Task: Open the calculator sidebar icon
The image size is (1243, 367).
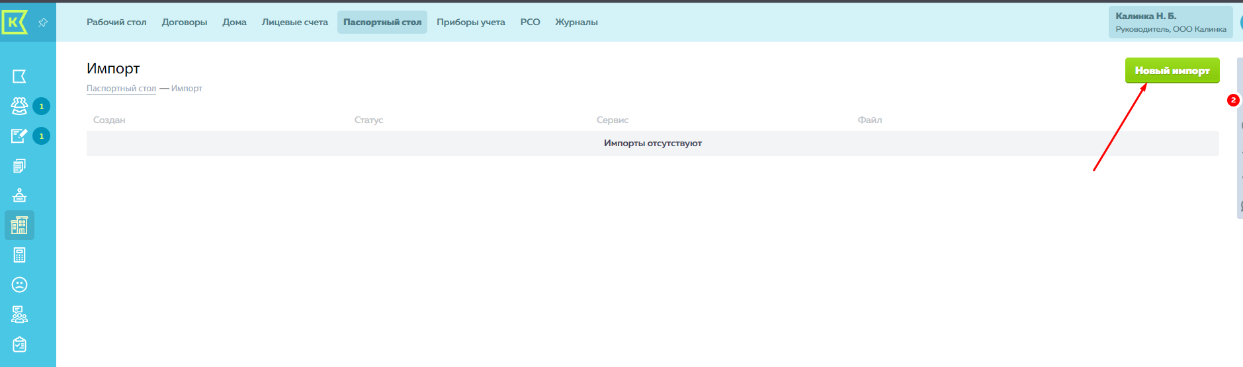Action: tap(19, 255)
